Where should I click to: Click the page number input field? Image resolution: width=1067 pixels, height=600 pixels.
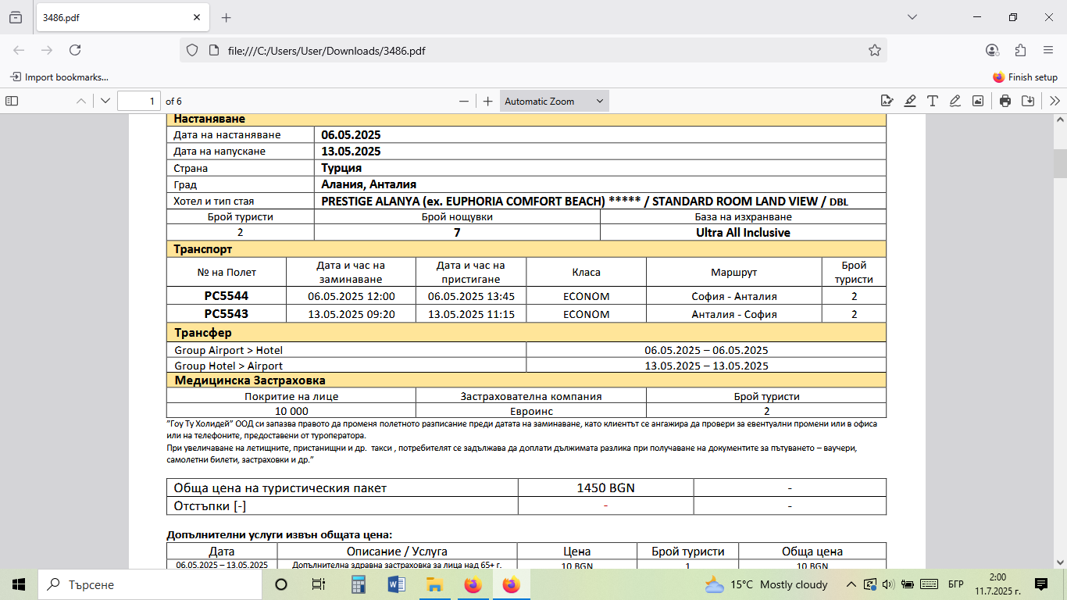[x=138, y=101]
